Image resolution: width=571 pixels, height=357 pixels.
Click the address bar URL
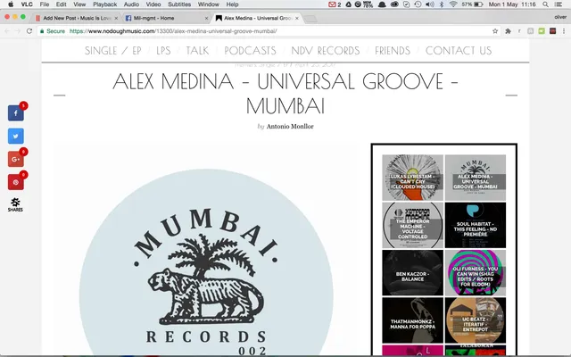173,31
